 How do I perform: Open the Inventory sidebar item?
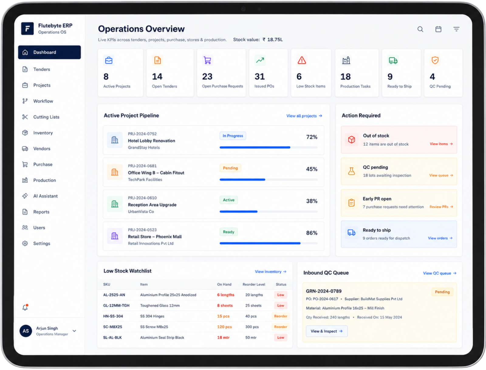(x=50, y=133)
